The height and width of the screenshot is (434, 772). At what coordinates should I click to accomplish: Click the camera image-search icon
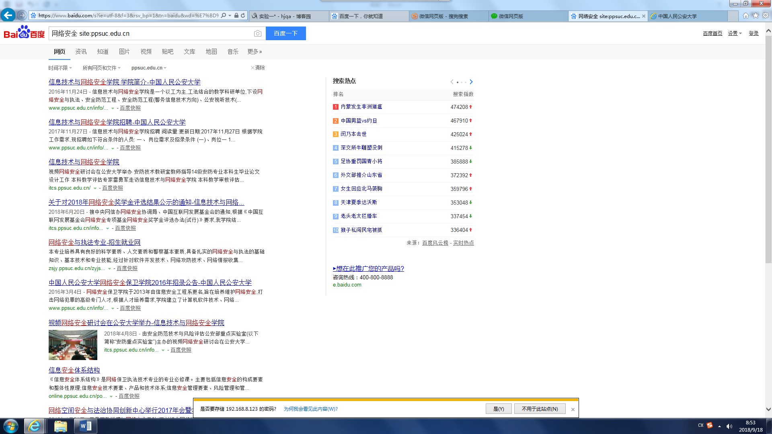click(257, 34)
